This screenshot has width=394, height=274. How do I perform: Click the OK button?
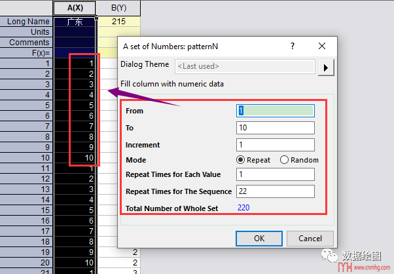(259, 238)
